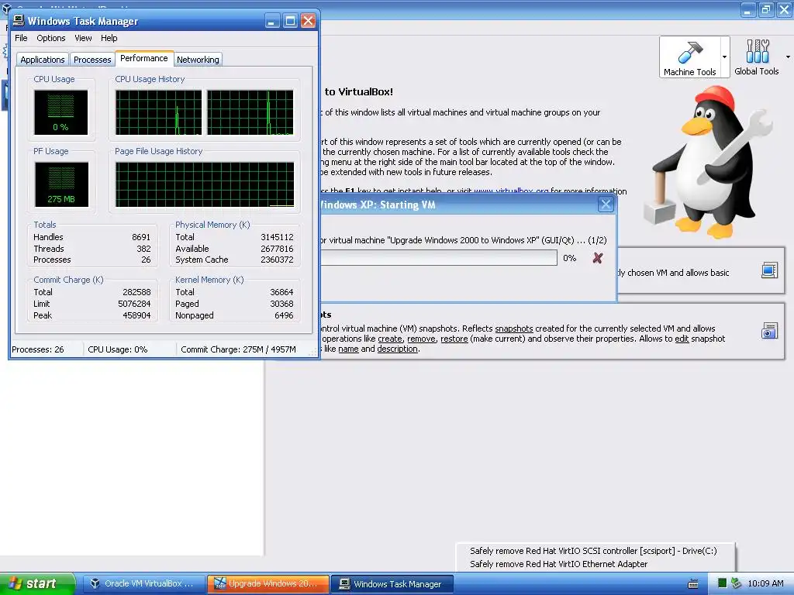
Task: Open the Windows Start menu
Action: click(x=36, y=583)
